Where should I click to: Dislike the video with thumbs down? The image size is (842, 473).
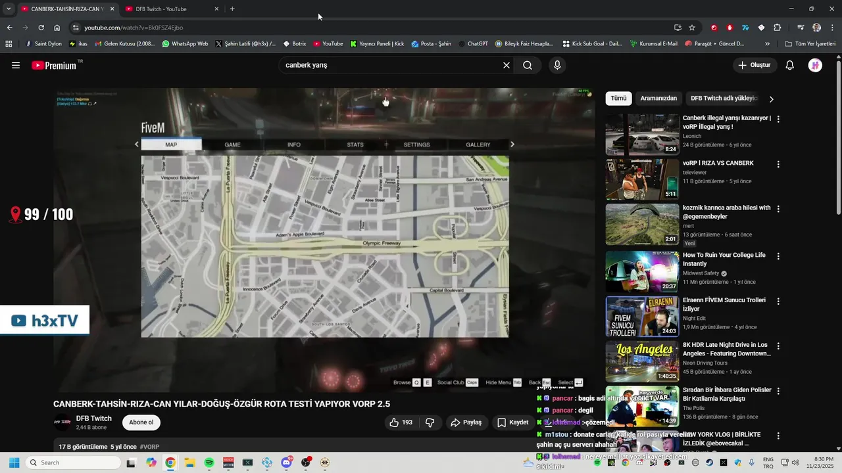(x=430, y=422)
